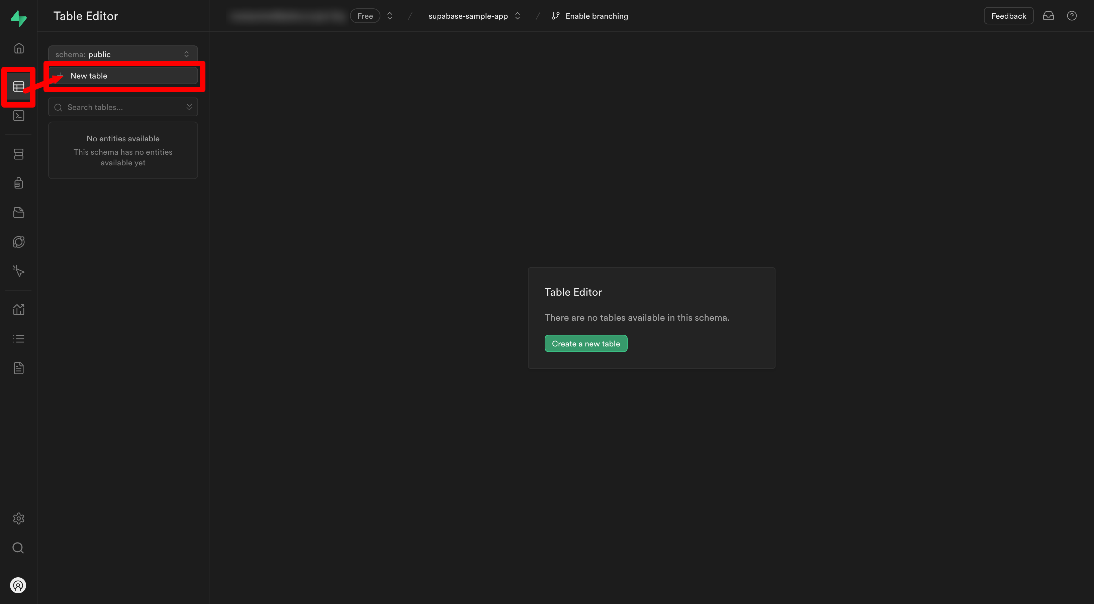This screenshot has height=604, width=1094.
Task: Open the API Docs document icon
Action: [x=19, y=368]
